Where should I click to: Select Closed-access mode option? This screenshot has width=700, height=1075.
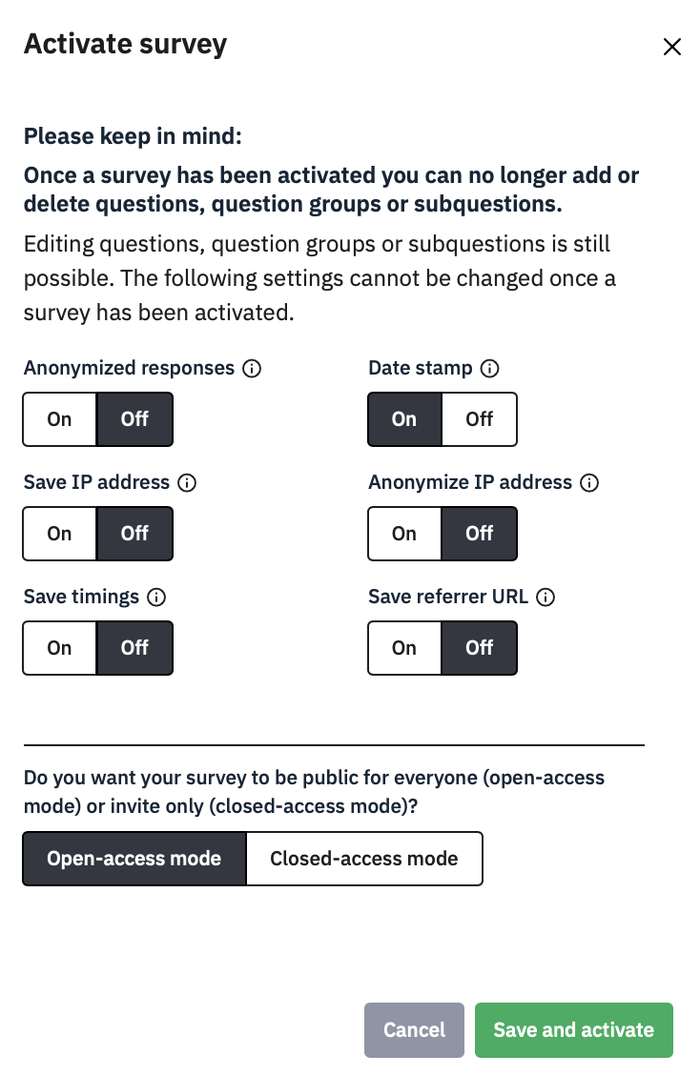coord(364,859)
